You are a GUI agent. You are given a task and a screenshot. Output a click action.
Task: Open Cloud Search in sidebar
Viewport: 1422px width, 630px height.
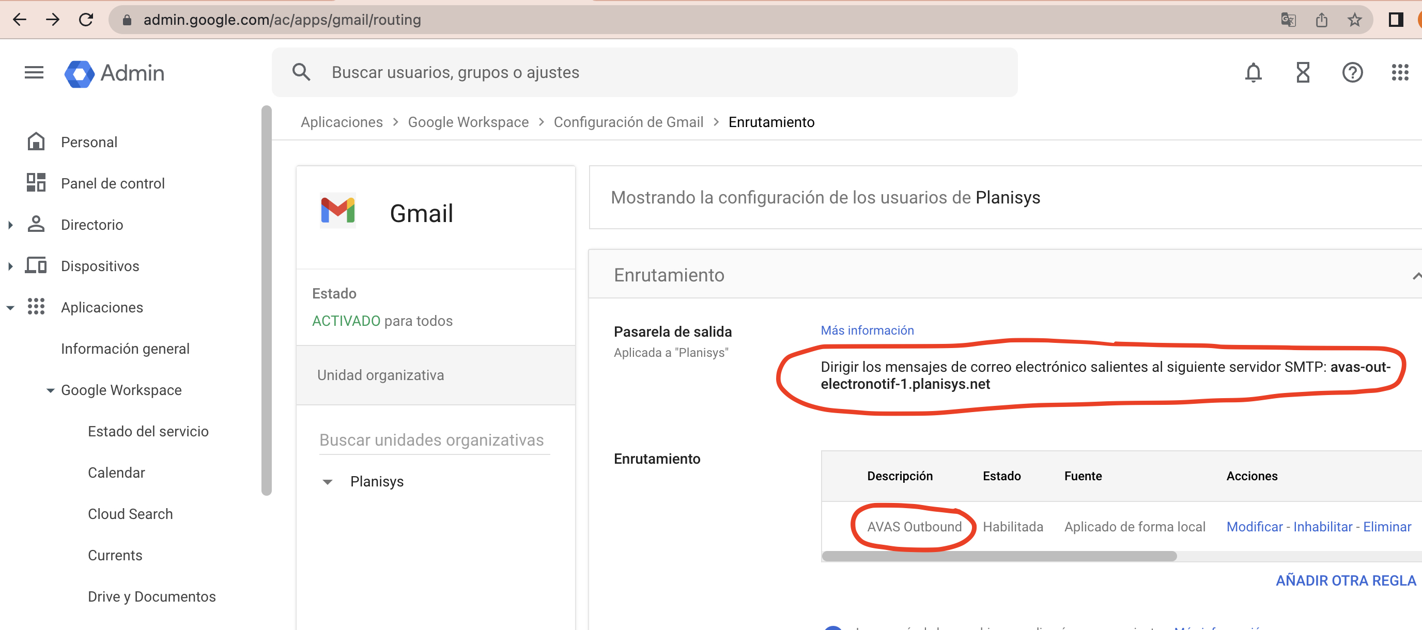(130, 514)
